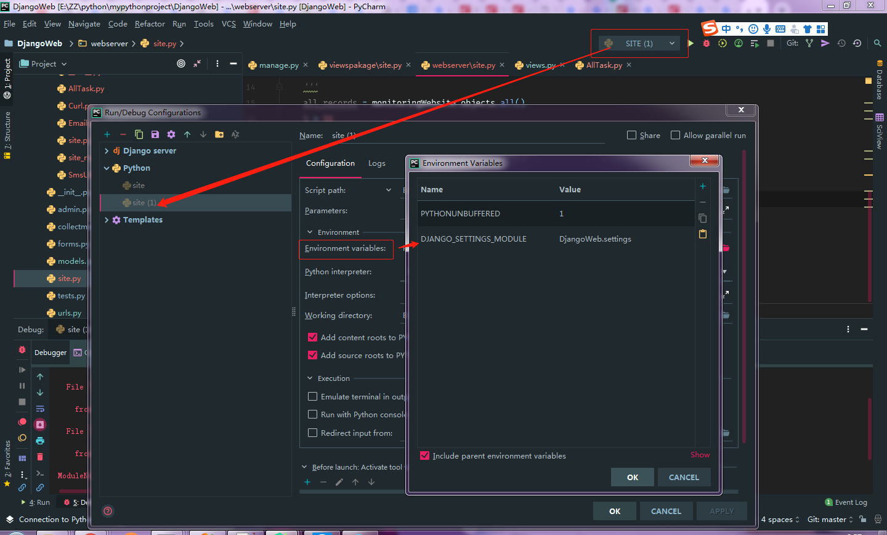Open the Refactor menu
Image resolution: width=887 pixels, height=535 pixels.
[x=150, y=24]
